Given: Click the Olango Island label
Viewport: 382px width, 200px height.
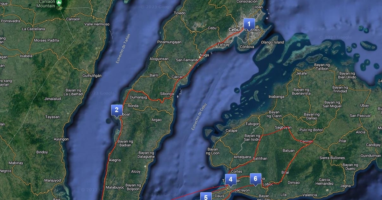Looking at the screenshot, I should click(x=272, y=42).
